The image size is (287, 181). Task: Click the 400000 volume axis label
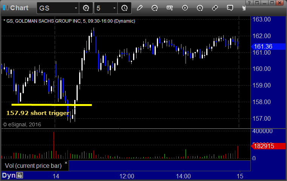coord(262,131)
